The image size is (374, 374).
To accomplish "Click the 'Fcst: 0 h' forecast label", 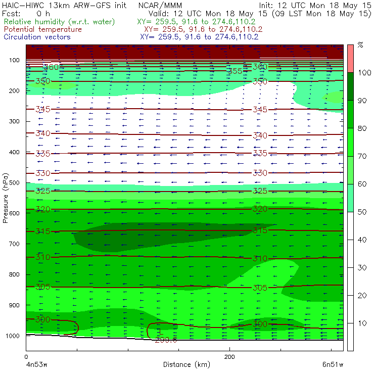I will (26, 13).
